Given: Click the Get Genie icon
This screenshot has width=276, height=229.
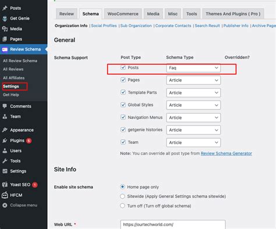Looking at the screenshot, I should 5,19.
